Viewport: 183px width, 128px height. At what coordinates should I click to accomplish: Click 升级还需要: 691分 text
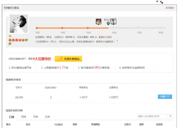click(x=87, y=37)
